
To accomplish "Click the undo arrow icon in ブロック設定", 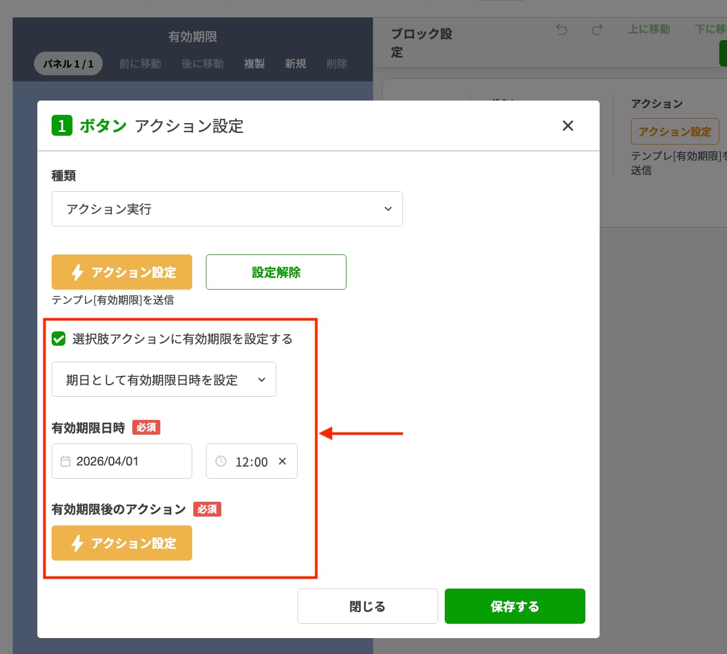I will point(561,30).
